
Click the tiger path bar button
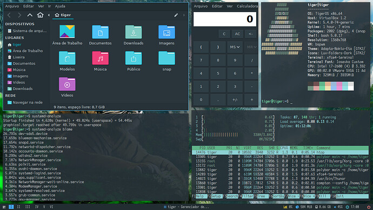click(63, 15)
